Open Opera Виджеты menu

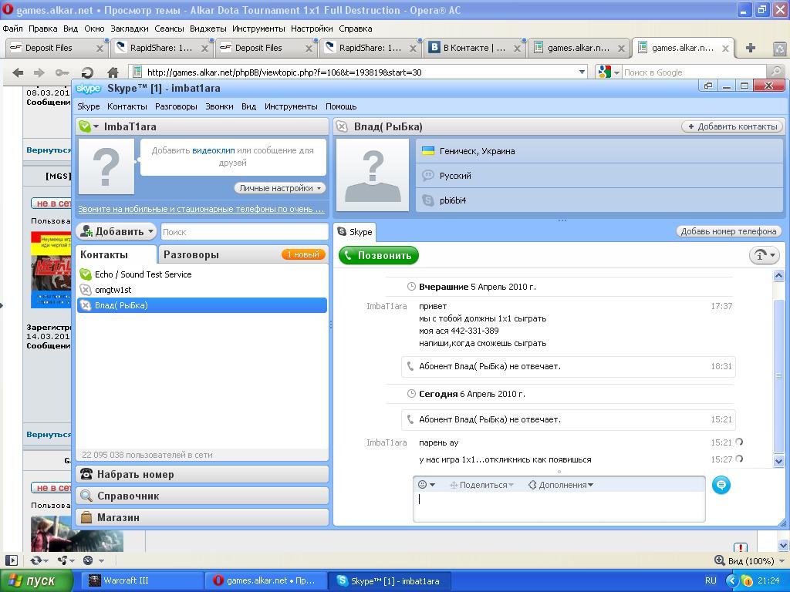point(208,29)
